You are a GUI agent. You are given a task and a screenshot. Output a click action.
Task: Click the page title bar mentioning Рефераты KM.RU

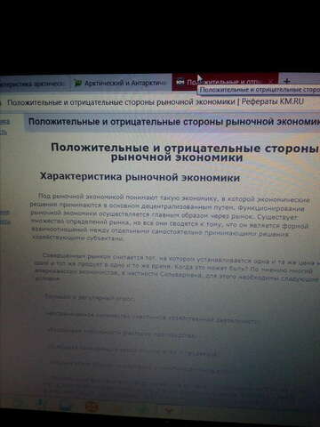pyautogui.click(x=156, y=102)
